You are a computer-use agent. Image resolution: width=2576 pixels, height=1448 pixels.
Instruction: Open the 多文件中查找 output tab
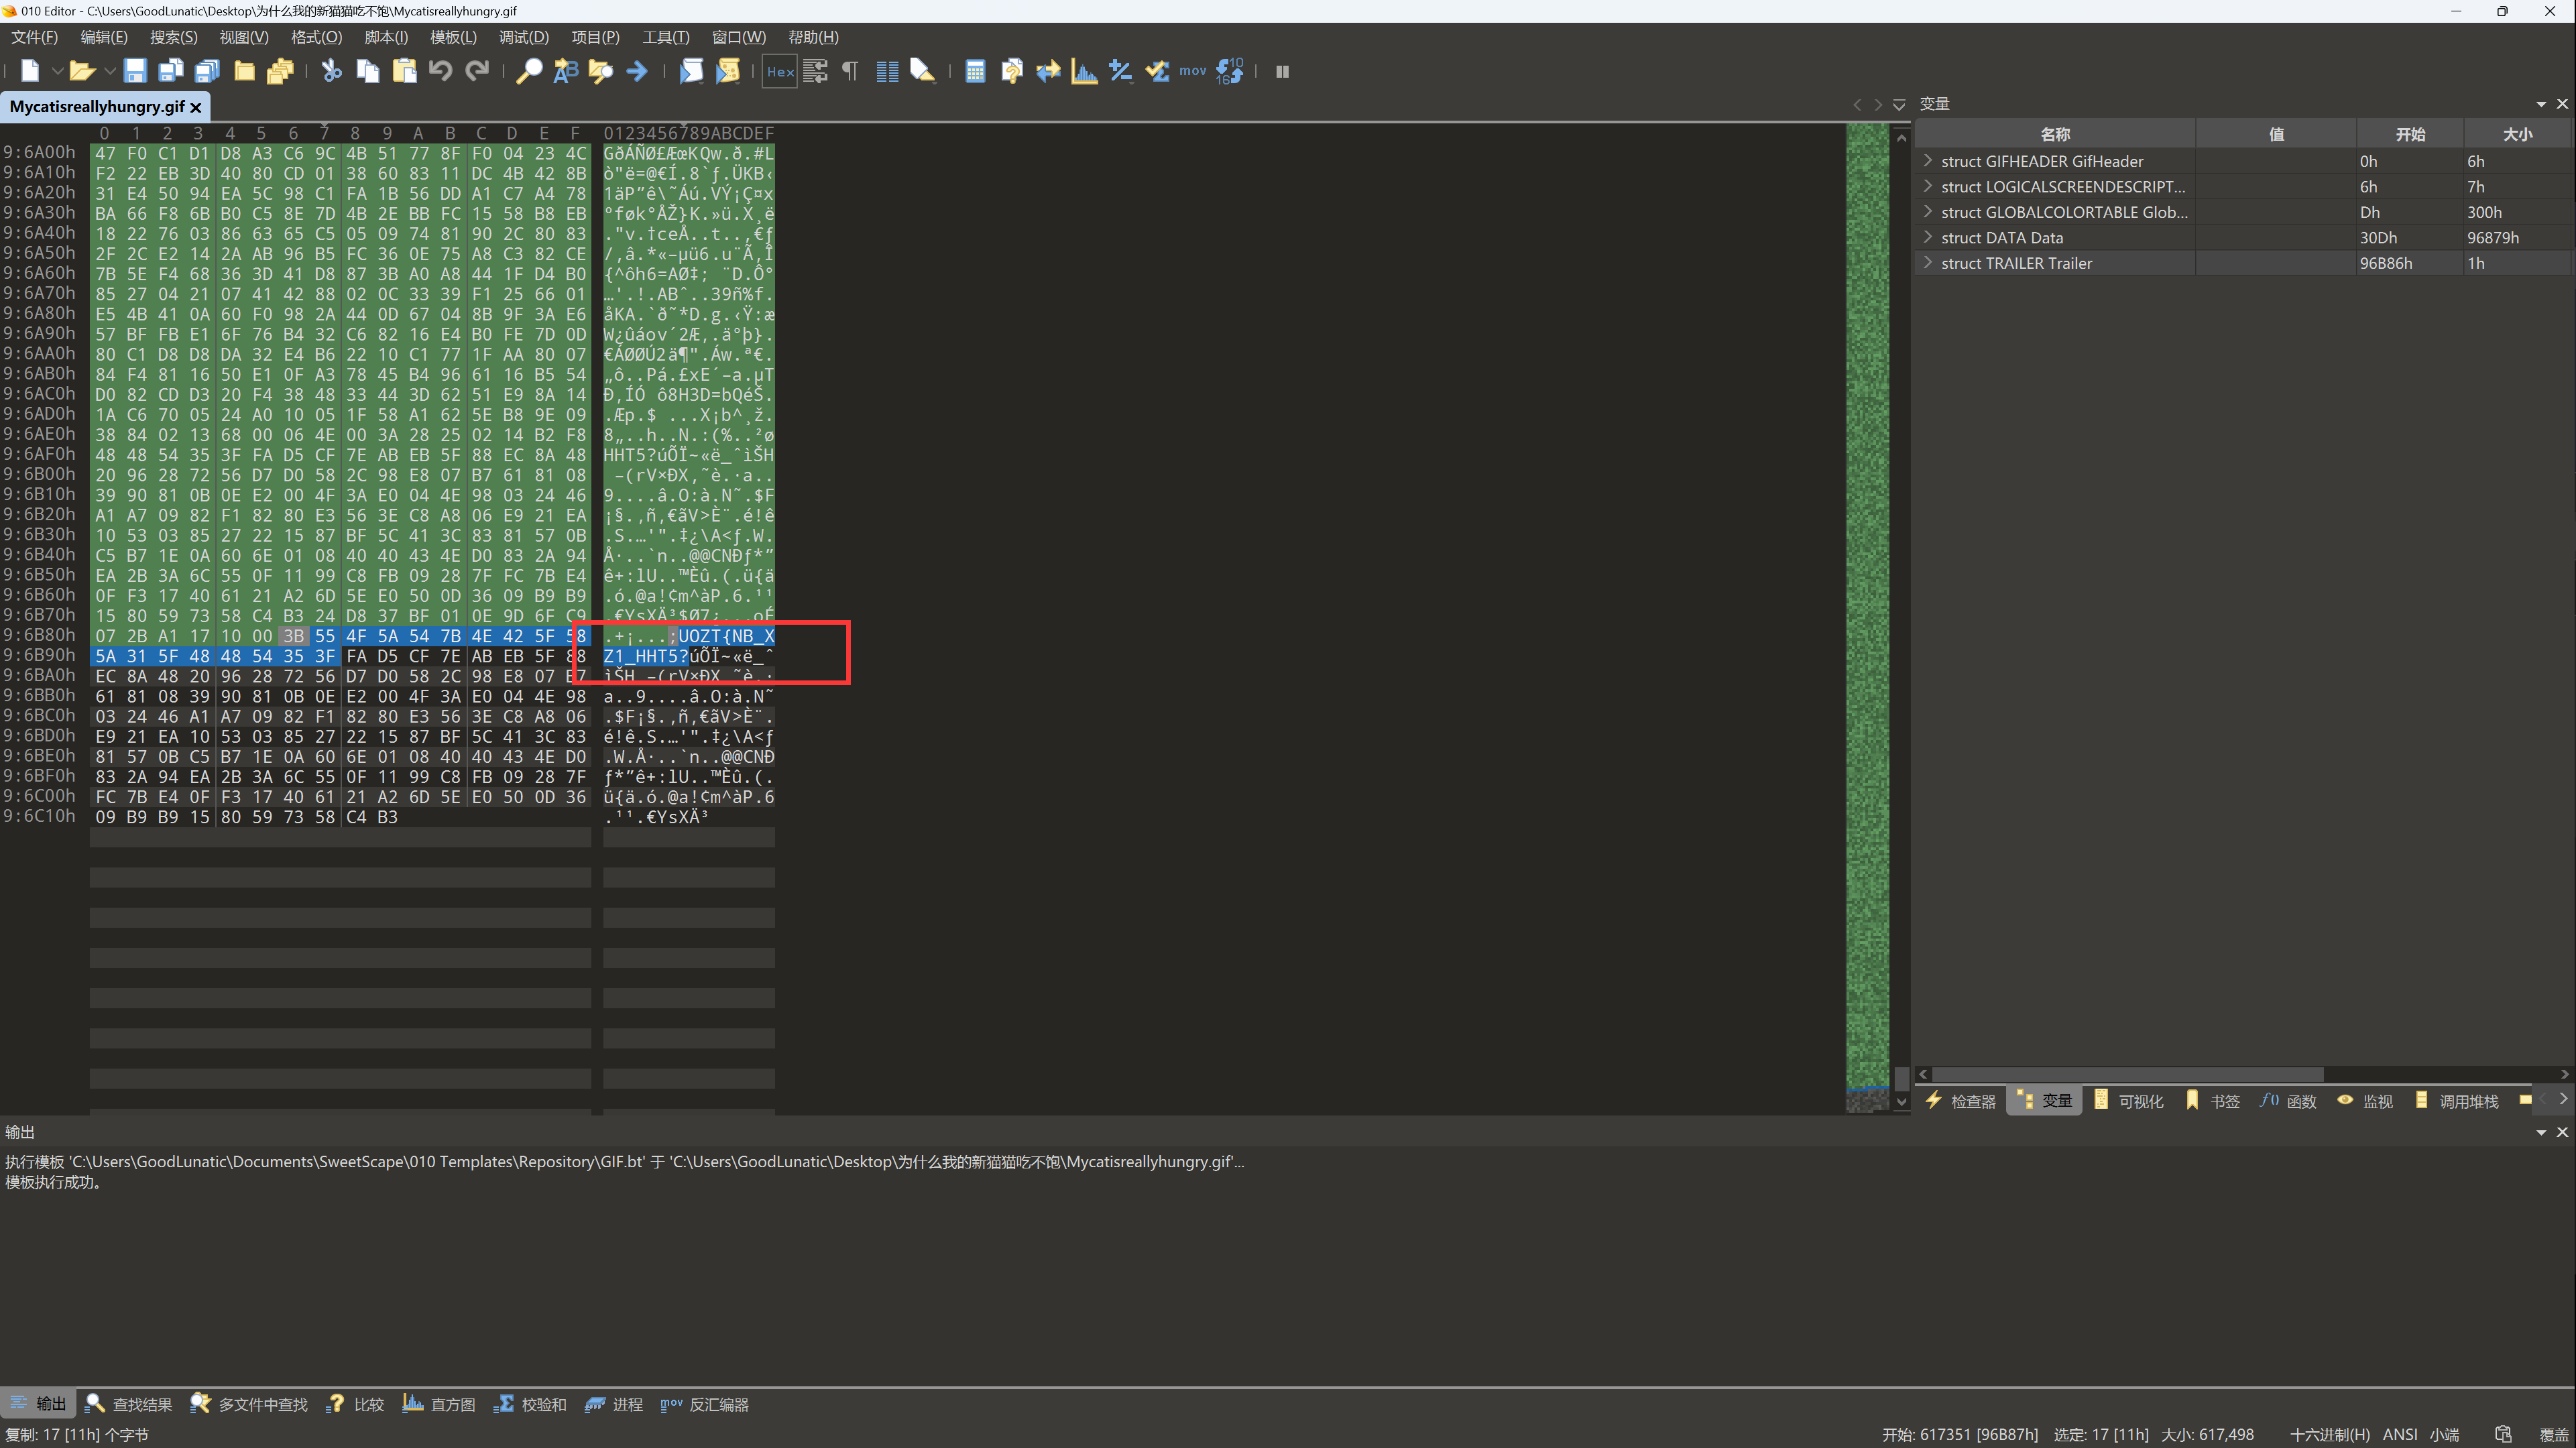pos(250,1404)
